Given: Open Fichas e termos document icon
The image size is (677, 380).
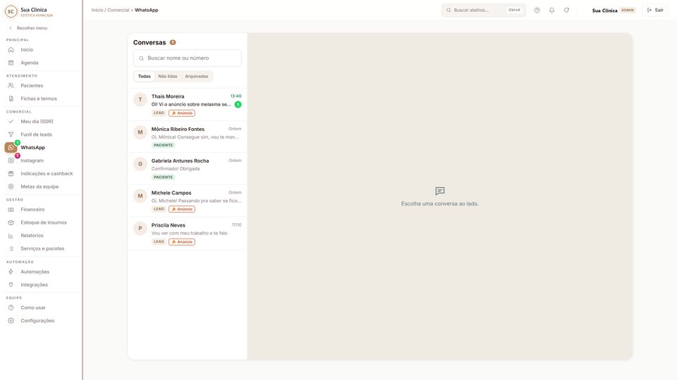Looking at the screenshot, I should pos(11,99).
